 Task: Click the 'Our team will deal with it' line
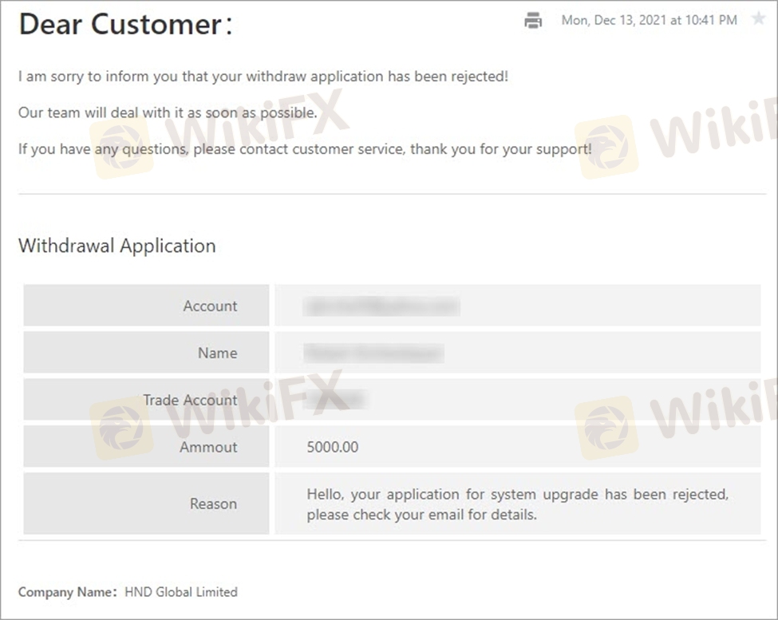click(168, 113)
